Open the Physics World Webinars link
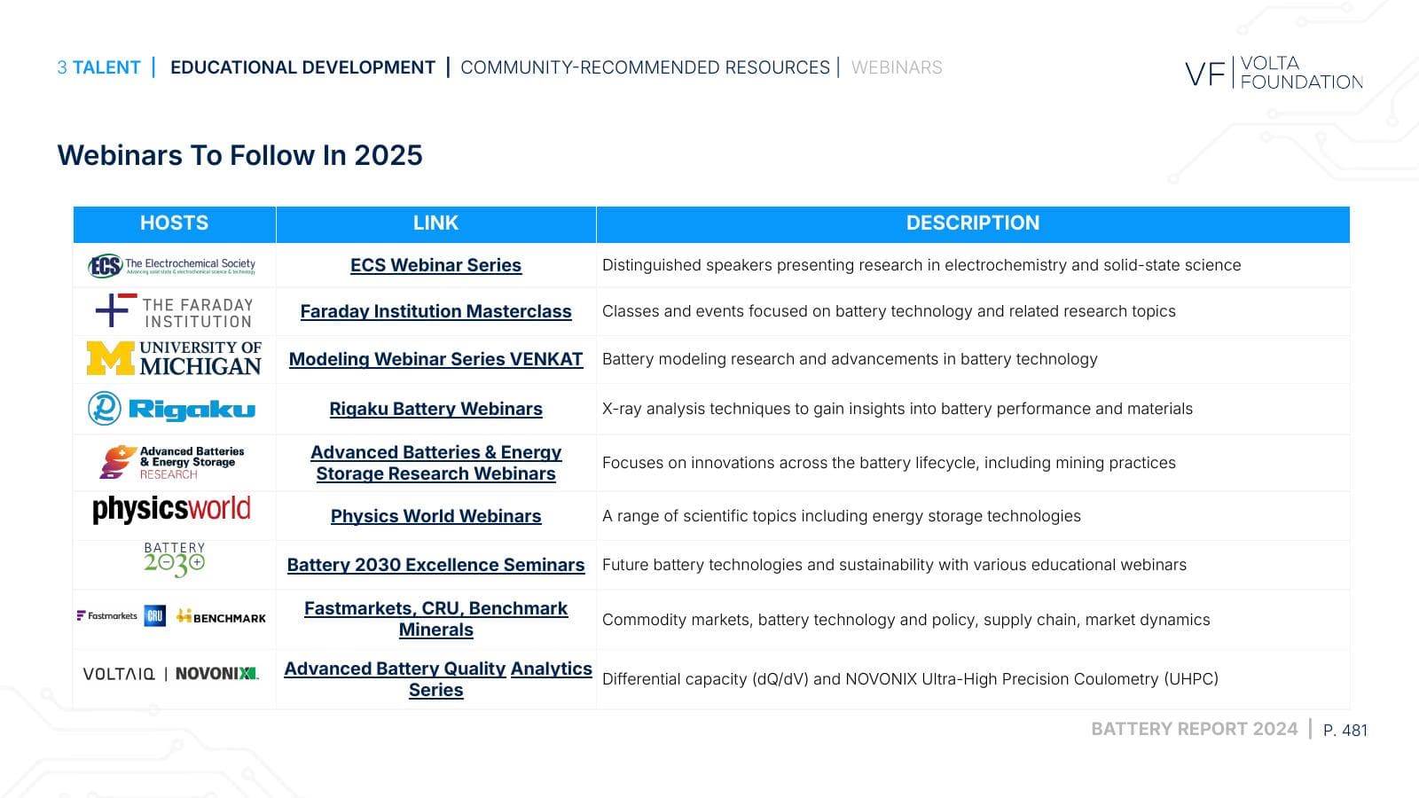Viewport: 1419px width, 798px height. (435, 516)
